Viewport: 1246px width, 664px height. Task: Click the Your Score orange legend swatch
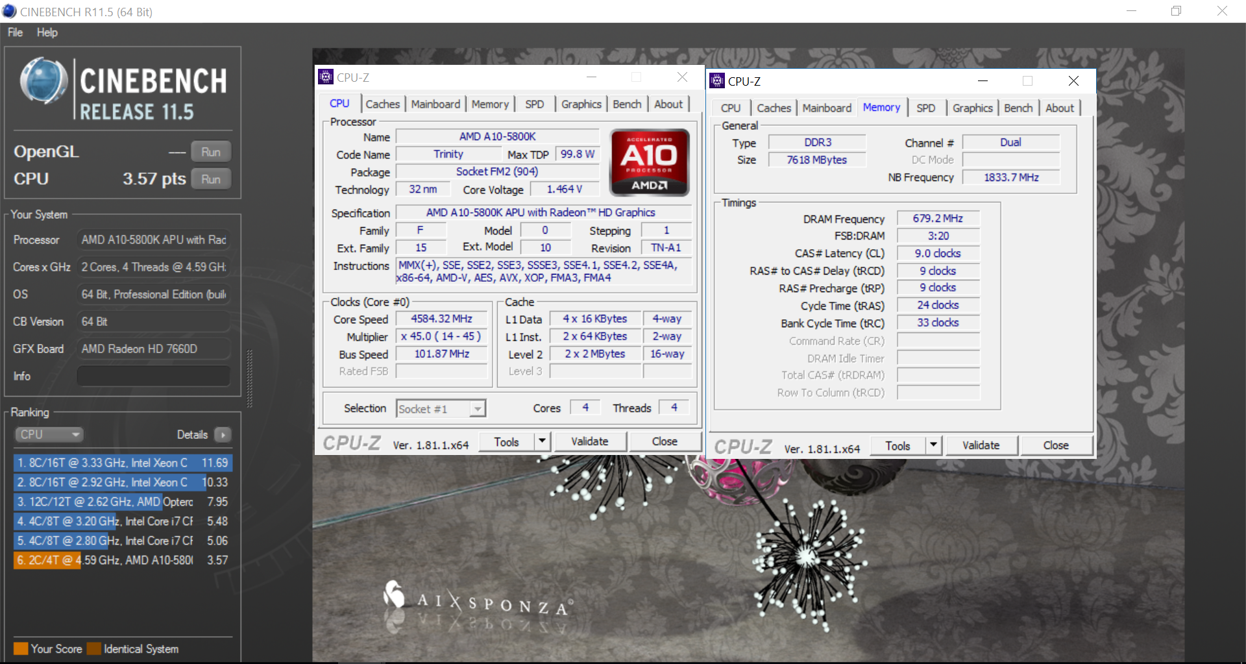coord(21,649)
